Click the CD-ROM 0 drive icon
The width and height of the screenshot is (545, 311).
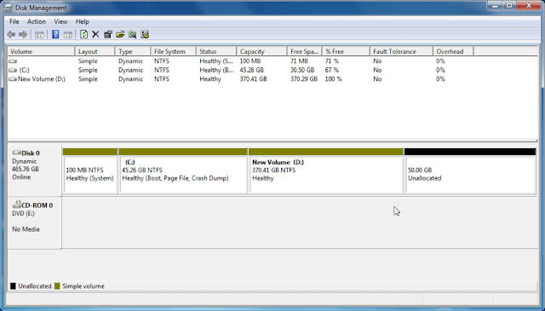point(16,204)
